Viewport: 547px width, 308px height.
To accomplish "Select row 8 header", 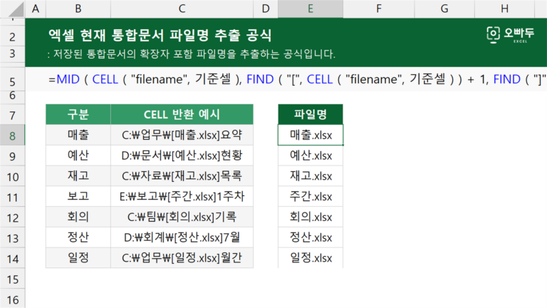I will [13, 135].
